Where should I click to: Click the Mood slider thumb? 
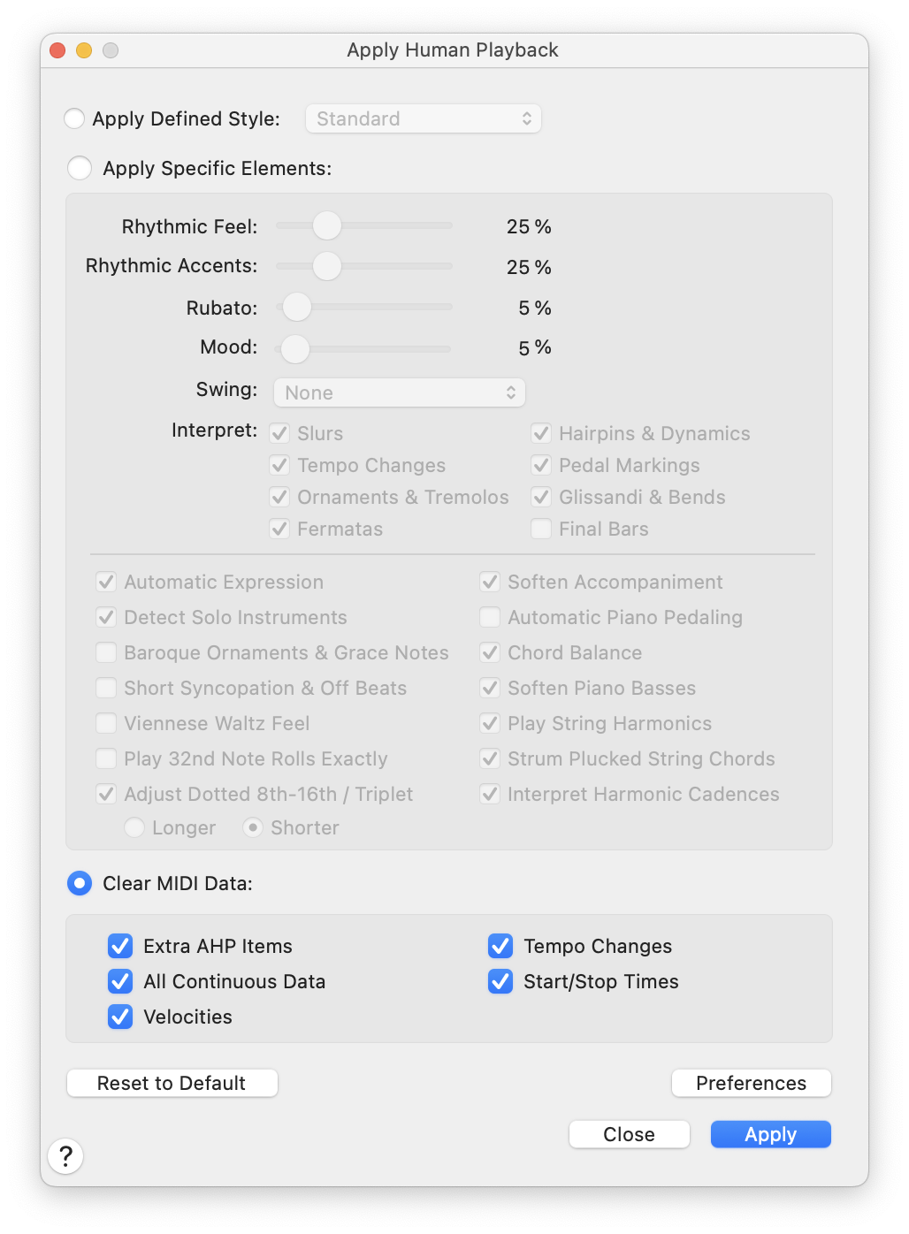pos(295,348)
